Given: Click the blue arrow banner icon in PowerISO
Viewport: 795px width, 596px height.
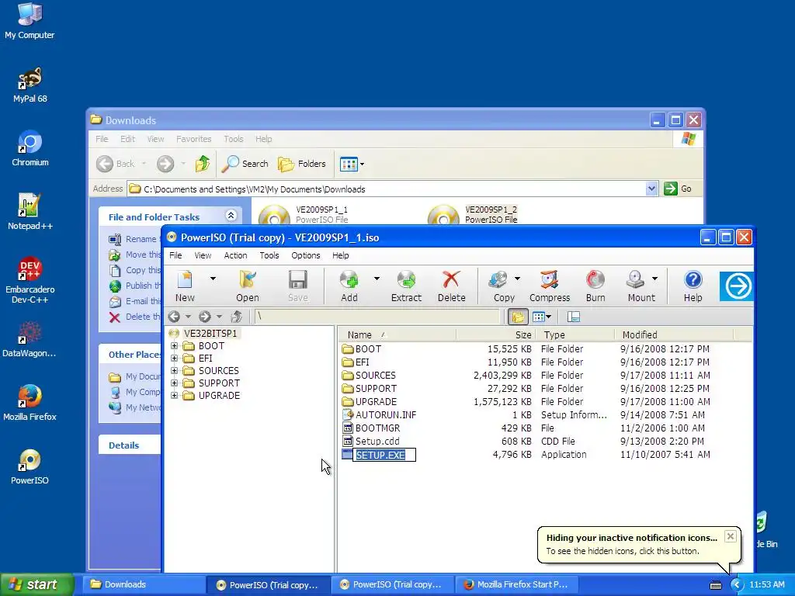Looking at the screenshot, I should (737, 286).
